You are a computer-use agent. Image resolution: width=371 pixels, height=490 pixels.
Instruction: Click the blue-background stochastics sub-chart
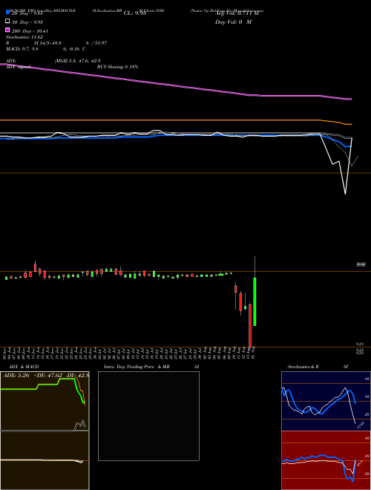click(x=326, y=401)
